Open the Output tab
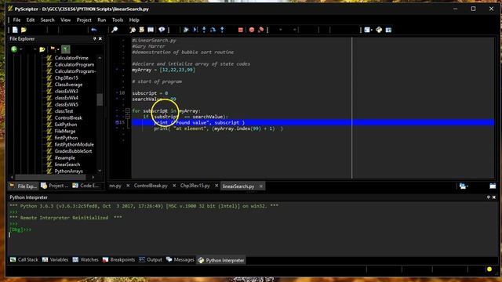Image resolution: width=502 pixels, height=282 pixels. point(150,260)
